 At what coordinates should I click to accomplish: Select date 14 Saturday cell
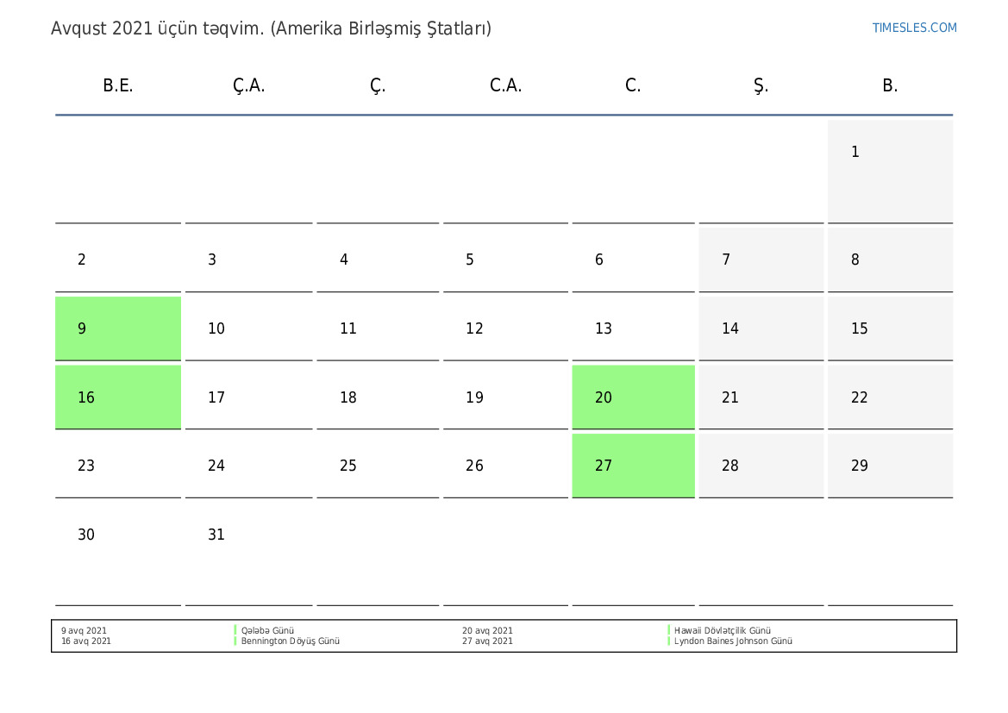(761, 328)
